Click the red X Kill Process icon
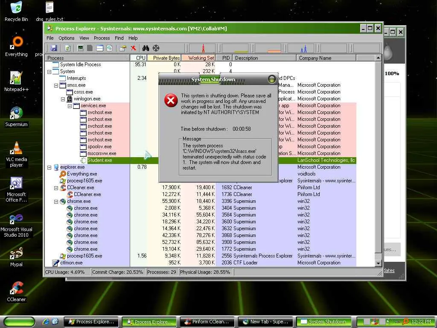The width and height of the screenshot is (437, 328). point(133,48)
